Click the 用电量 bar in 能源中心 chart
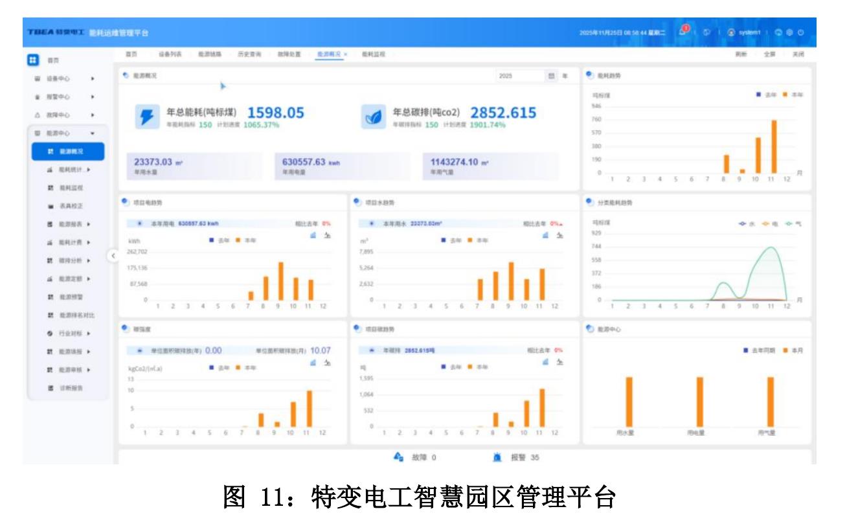The height and width of the screenshot is (522, 847). (x=699, y=401)
